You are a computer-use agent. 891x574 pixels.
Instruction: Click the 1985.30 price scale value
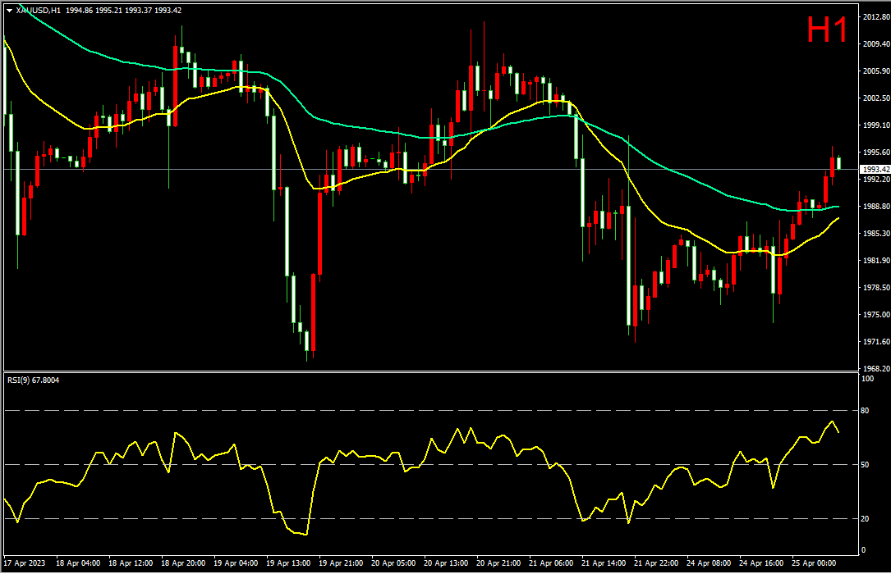[x=876, y=233]
